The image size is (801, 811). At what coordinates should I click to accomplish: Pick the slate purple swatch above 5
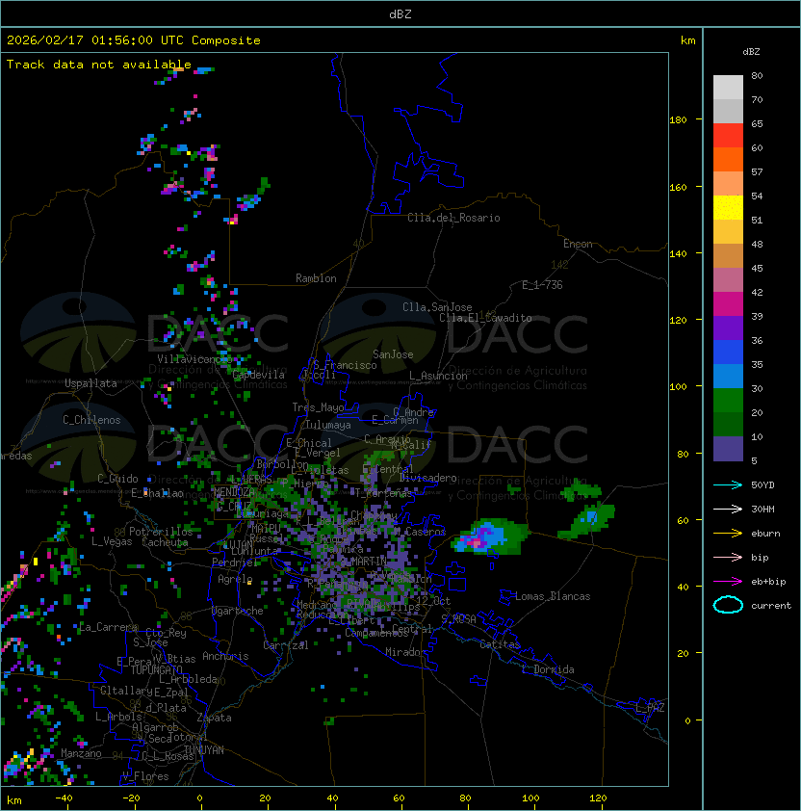coord(728,449)
